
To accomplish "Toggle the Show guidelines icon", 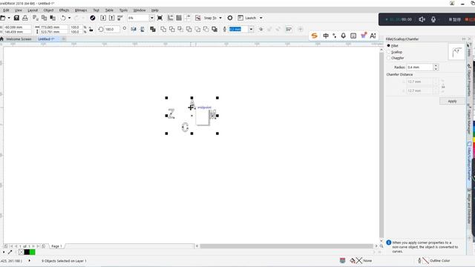I will [188, 18].
